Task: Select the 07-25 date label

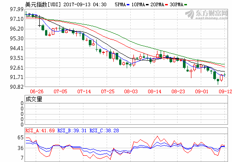Action: (108, 91)
